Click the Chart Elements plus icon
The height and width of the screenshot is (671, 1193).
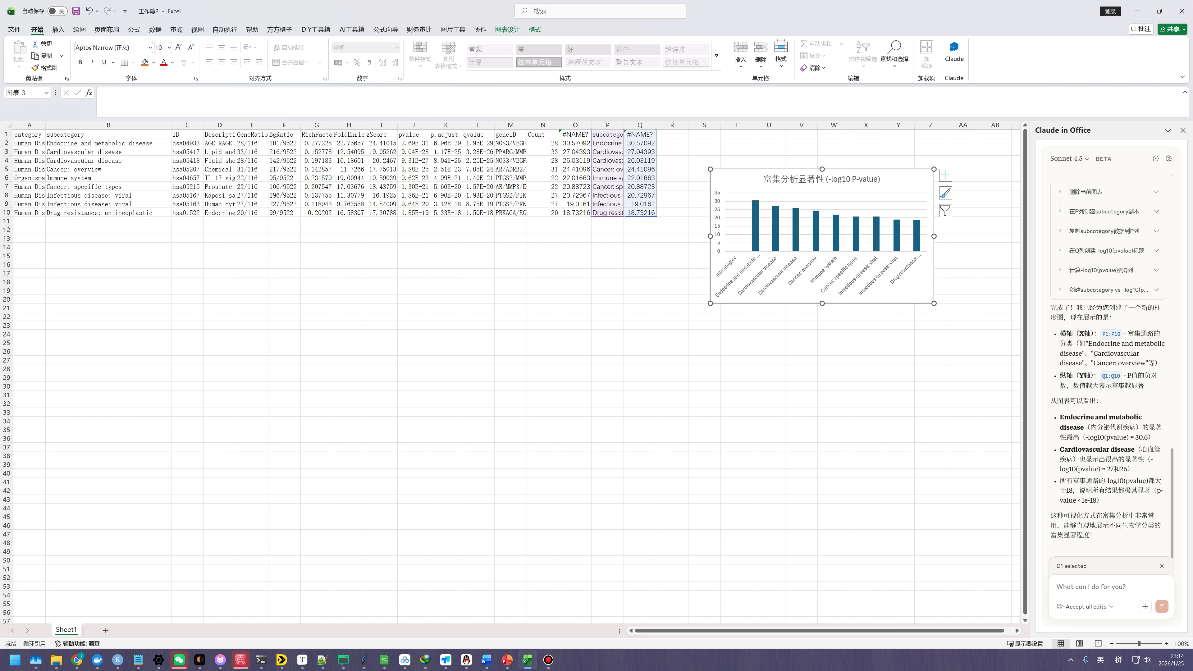tap(945, 175)
